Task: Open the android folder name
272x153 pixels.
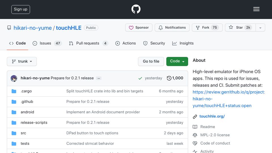Action: click(27, 112)
